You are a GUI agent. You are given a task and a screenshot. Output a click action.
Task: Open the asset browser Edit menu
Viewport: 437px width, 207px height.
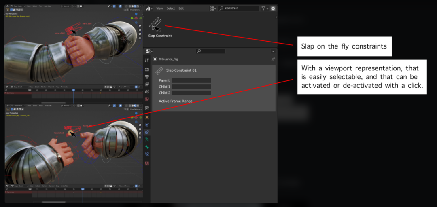pyautogui.click(x=181, y=8)
